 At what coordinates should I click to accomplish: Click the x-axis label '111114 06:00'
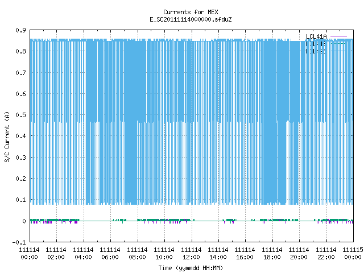(110, 254)
